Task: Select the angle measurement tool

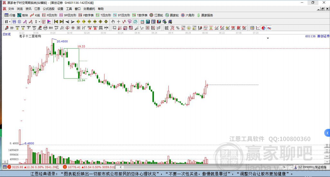Action: click(136, 28)
